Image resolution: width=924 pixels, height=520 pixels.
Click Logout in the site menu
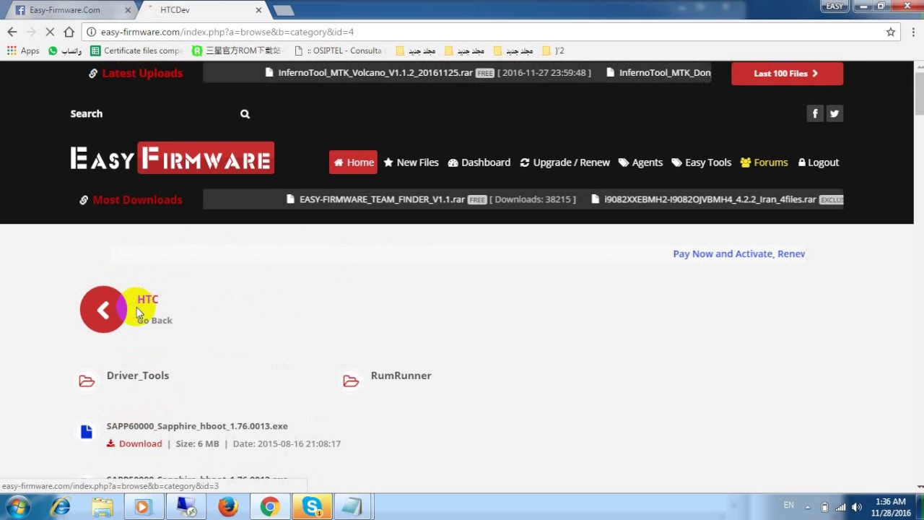(x=819, y=162)
